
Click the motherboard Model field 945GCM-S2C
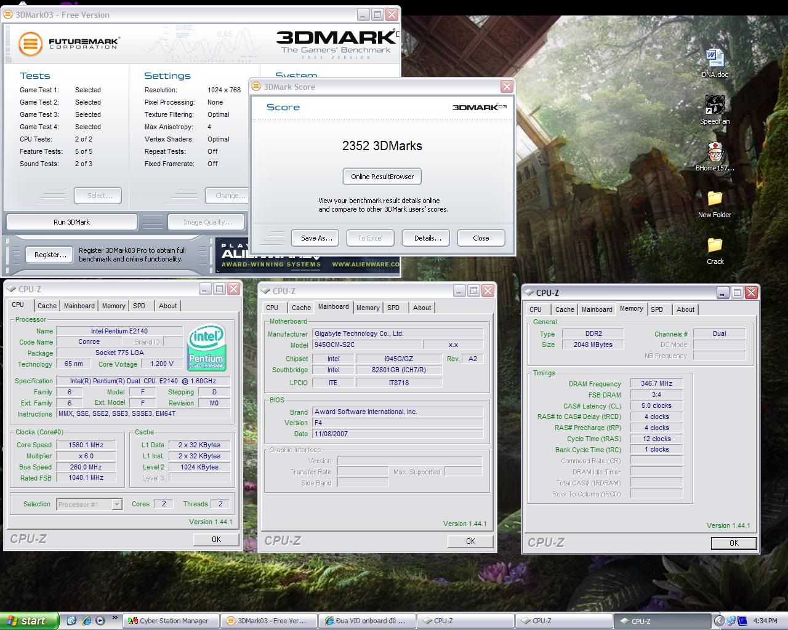pos(367,345)
